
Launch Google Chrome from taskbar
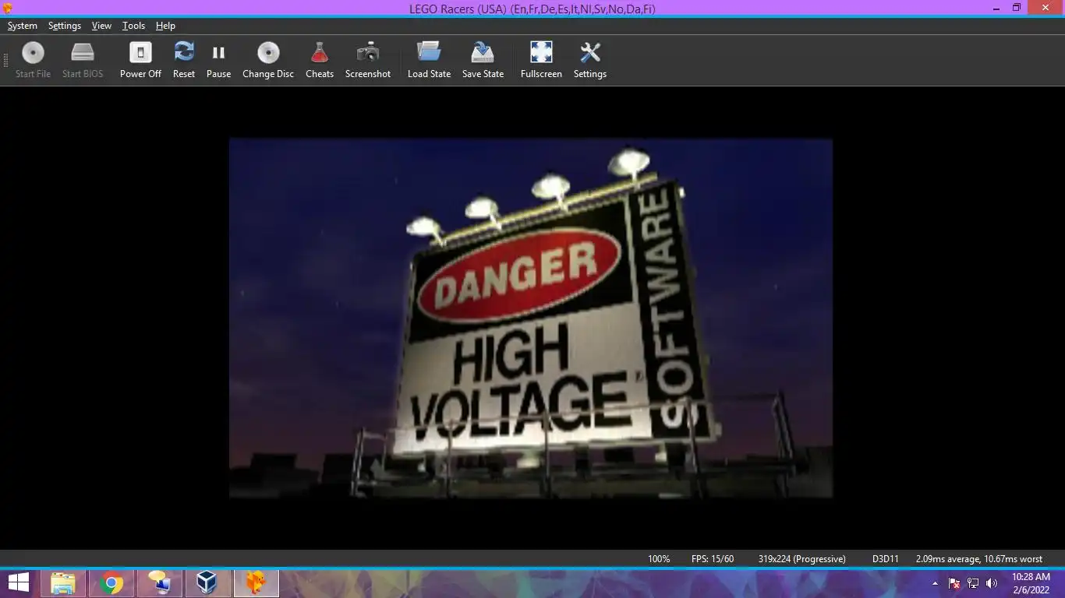(111, 582)
